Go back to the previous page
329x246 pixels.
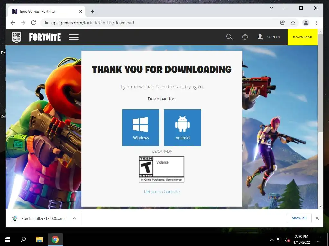click(13, 23)
